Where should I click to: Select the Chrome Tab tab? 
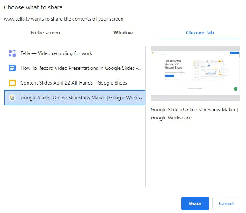pyautogui.click(x=200, y=33)
